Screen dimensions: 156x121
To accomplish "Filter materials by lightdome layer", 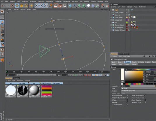I will tap(57, 83).
